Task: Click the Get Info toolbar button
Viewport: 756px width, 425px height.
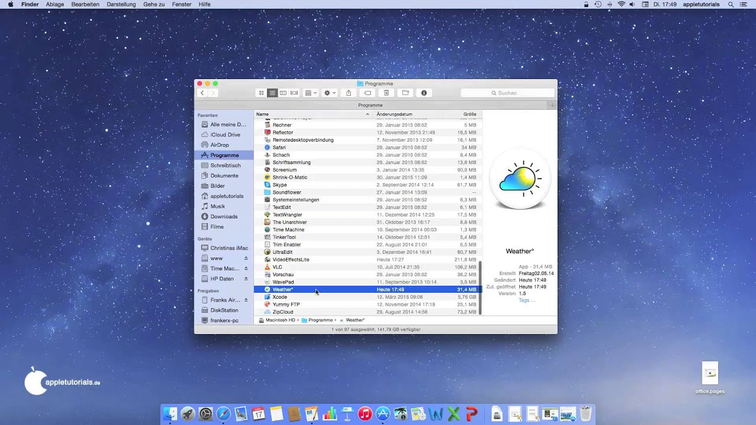Action: (x=423, y=93)
